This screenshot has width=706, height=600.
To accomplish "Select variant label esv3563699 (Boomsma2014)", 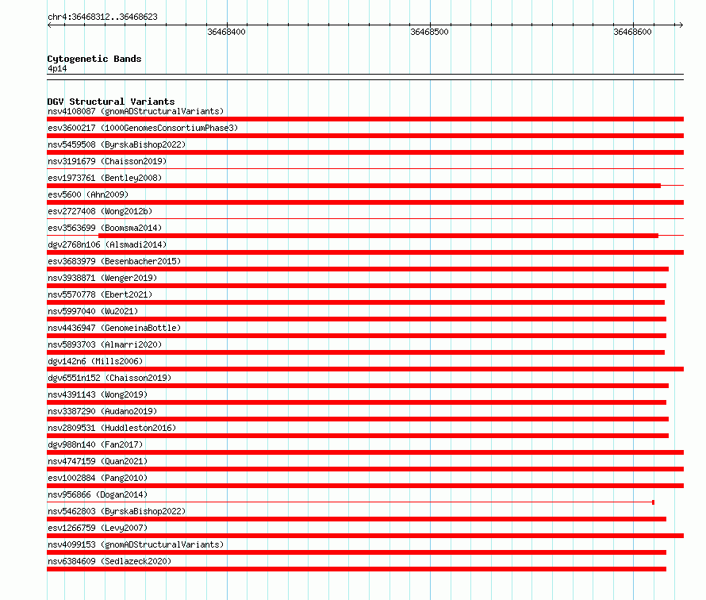I will [105, 228].
